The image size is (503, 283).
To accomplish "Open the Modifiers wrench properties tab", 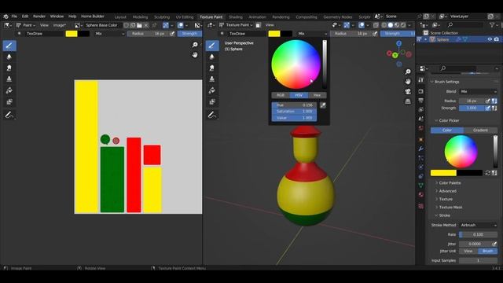I will coord(421,149).
